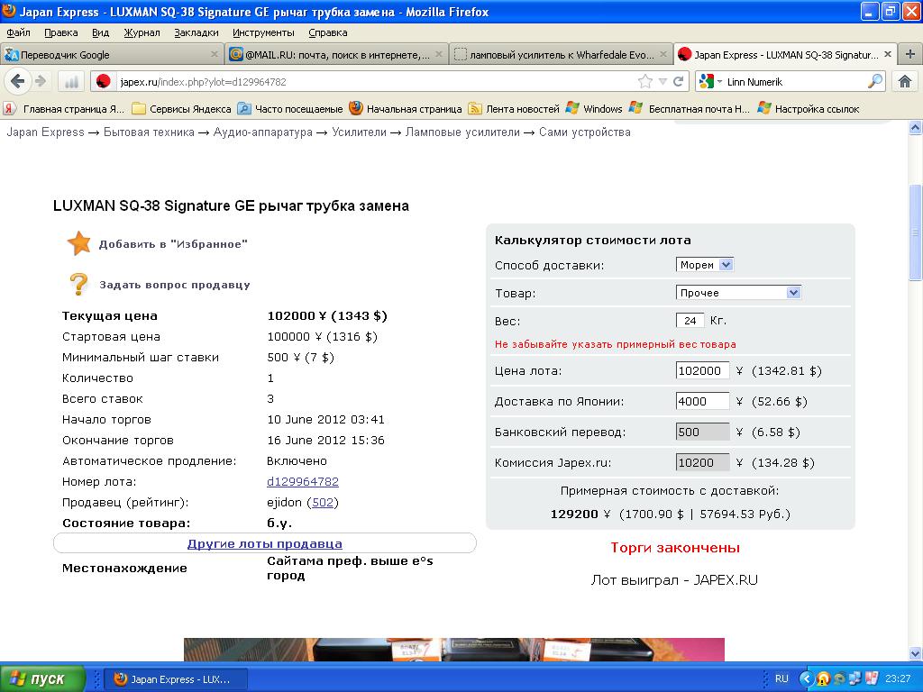Click the browser Back arrow button

(18, 81)
